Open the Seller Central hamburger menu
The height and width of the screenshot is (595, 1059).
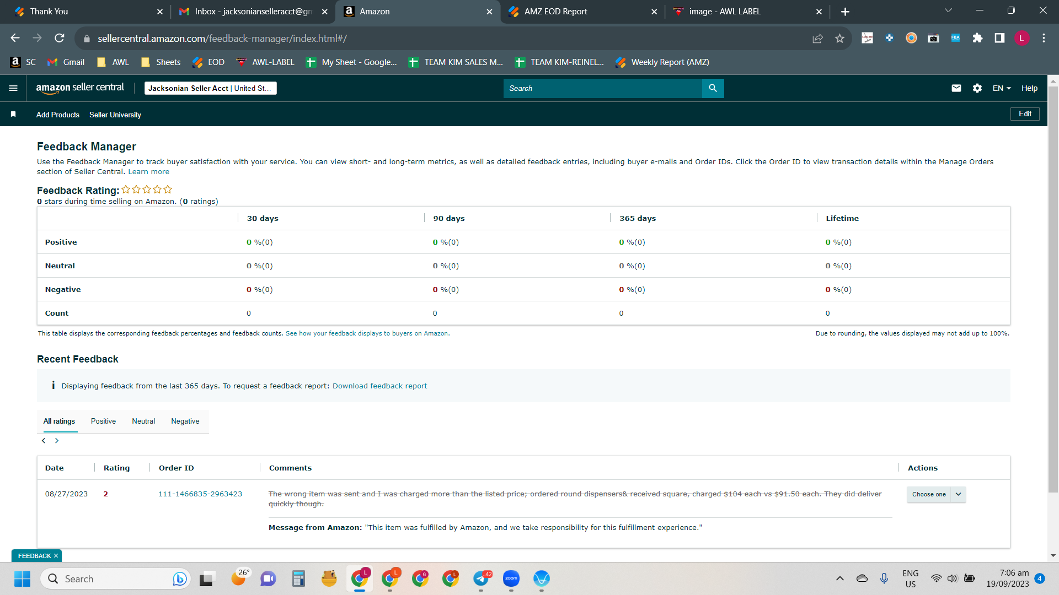pyautogui.click(x=13, y=88)
